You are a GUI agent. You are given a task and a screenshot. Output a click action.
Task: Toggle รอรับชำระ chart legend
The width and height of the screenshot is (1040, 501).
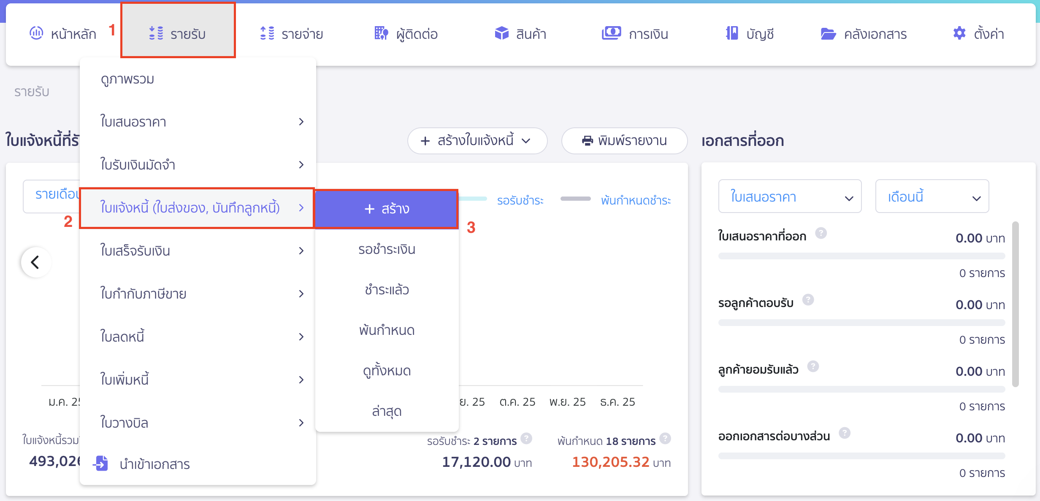[x=520, y=200]
